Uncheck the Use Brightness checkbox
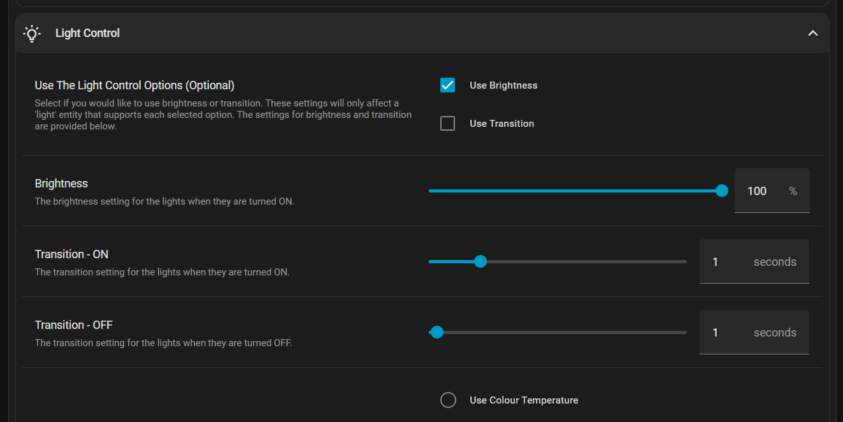The width and height of the screenshot is (843, 422). 448,85
